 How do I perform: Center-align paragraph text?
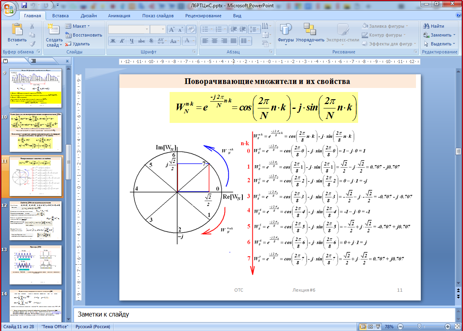[x=215, y=41]
